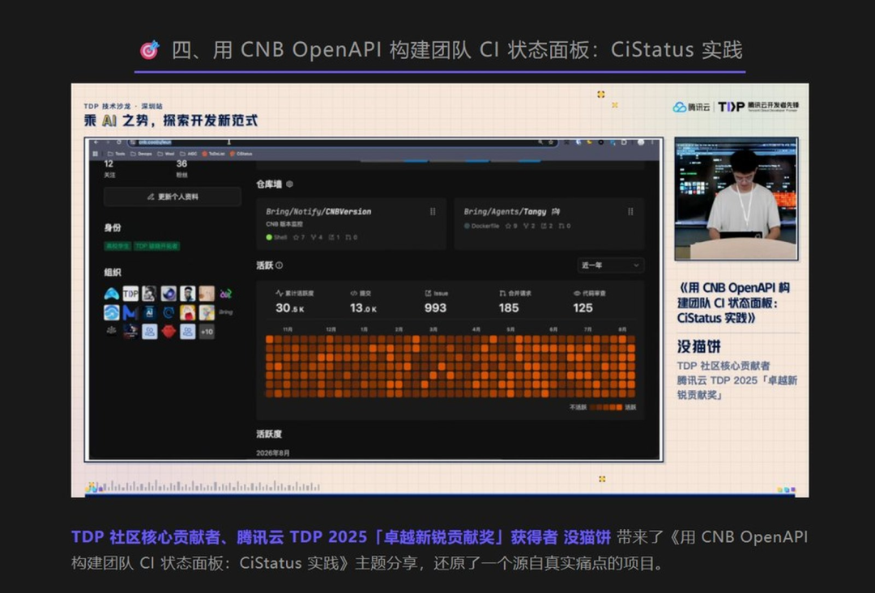Click the 代码审查 125 stat
Image resolution: width=875 pixels, height=593 pixels.
(587, 302)
